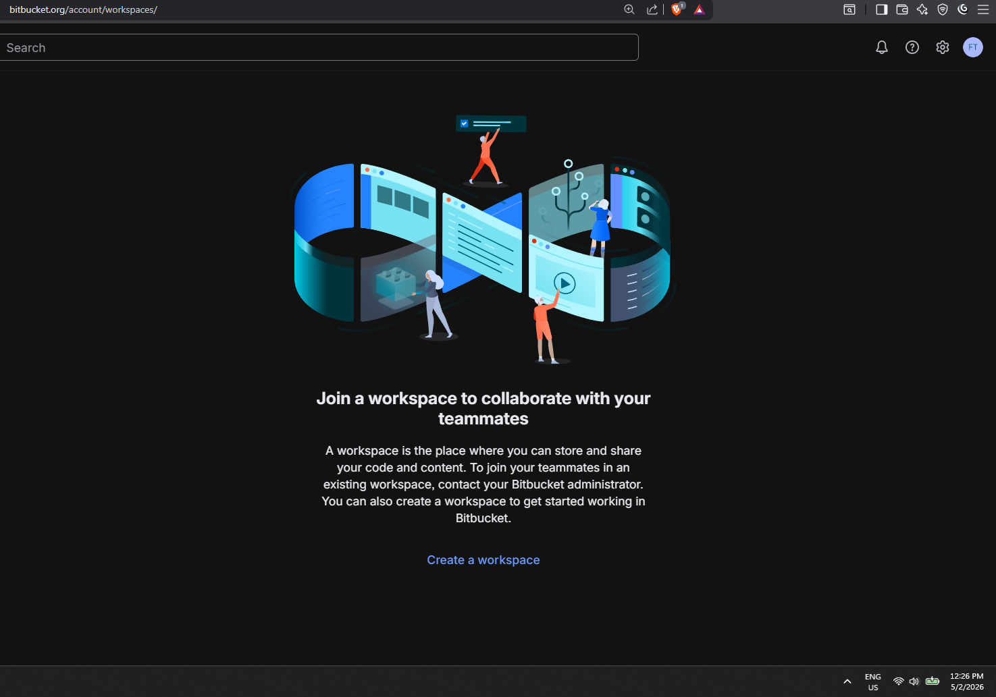Toggle the browser sidebar panel icon
The height and width of the screenshot is (697, 996).
[882, 9]
